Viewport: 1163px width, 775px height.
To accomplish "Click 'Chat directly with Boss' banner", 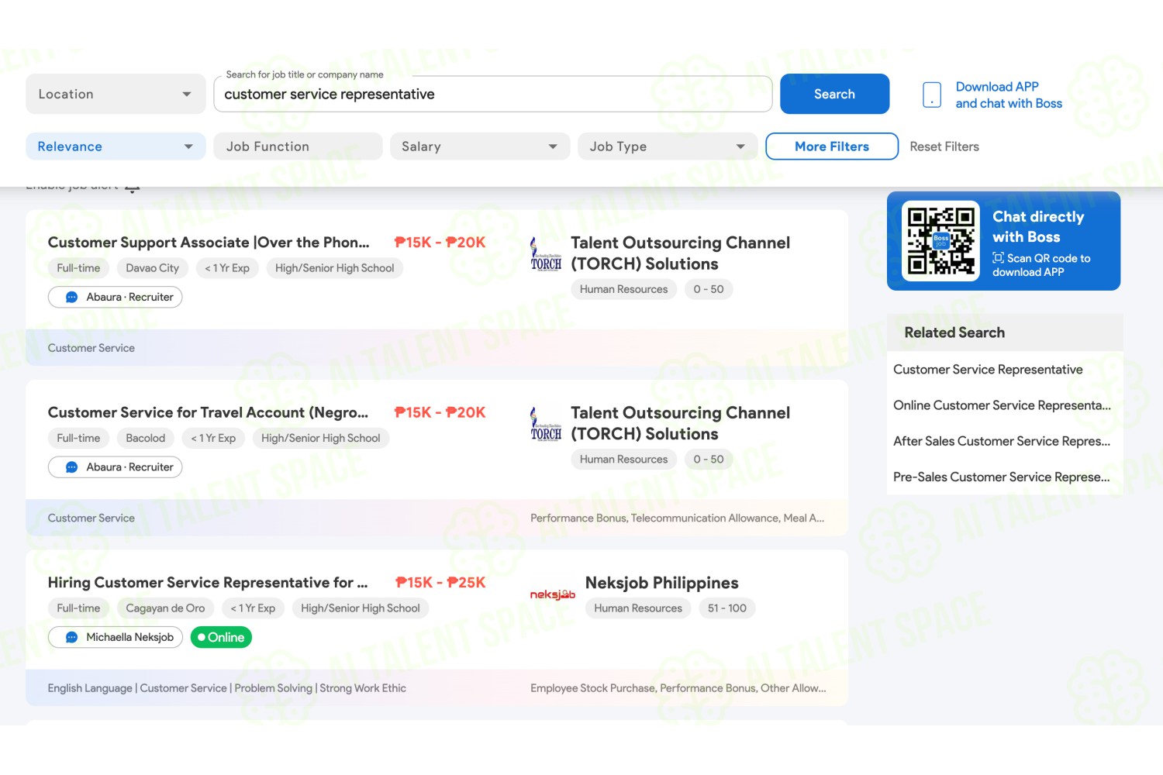I will 1003,241.
